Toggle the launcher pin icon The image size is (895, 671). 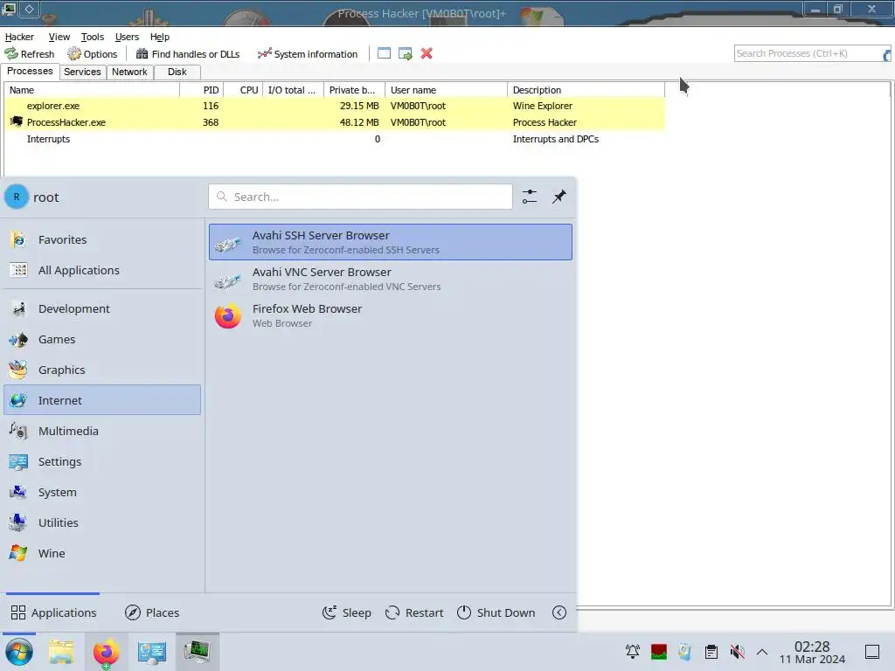(x=559, y=197)
